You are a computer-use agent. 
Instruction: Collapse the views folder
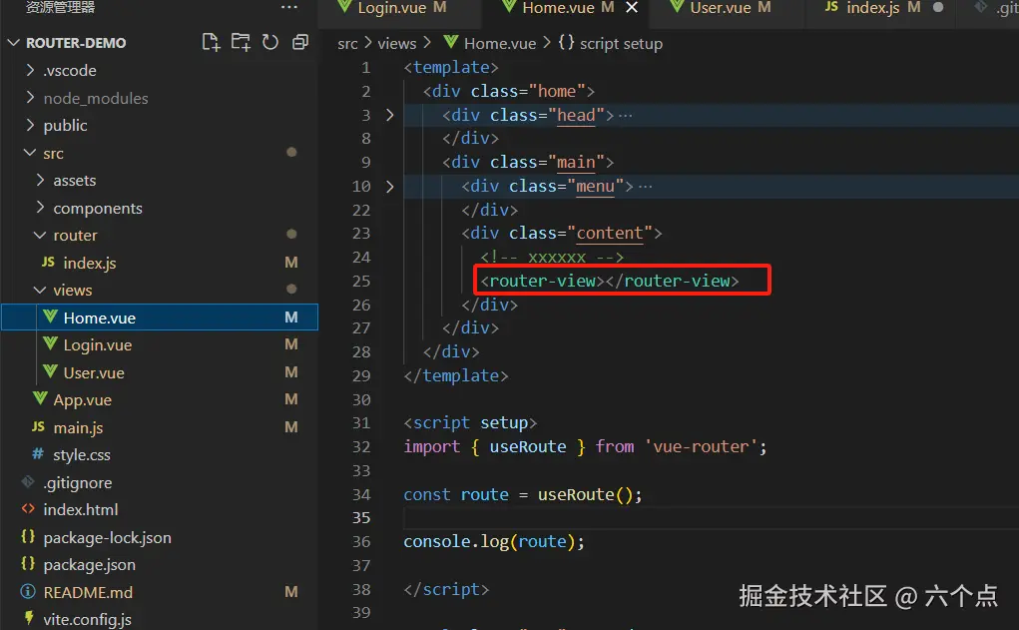pyautogui.click(x=40, y=290)
